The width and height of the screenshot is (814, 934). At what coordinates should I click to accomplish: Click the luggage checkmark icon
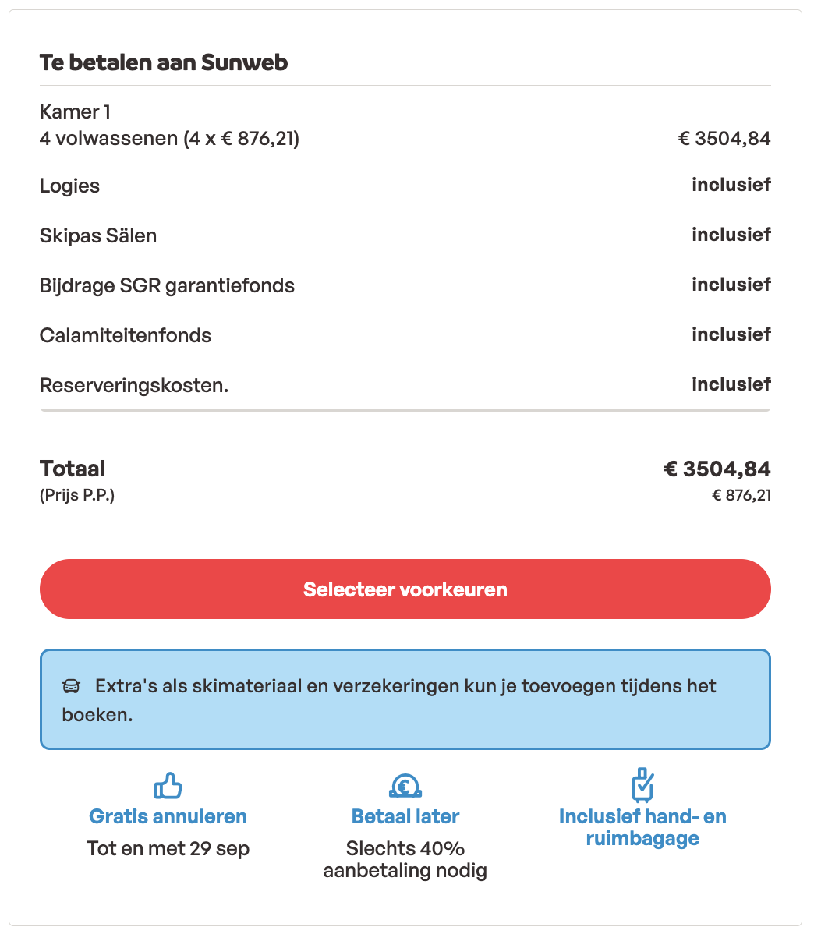click(x=642, y=784)
